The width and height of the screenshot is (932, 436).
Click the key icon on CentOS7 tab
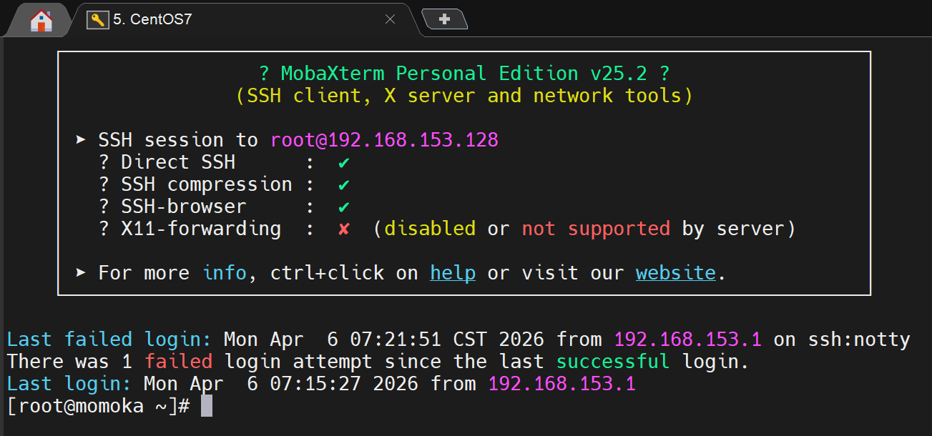tap(97, 20)
